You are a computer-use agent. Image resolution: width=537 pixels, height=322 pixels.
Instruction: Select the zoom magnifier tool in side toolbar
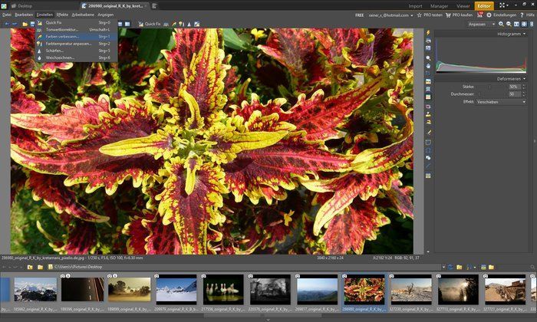coord(428,58)
